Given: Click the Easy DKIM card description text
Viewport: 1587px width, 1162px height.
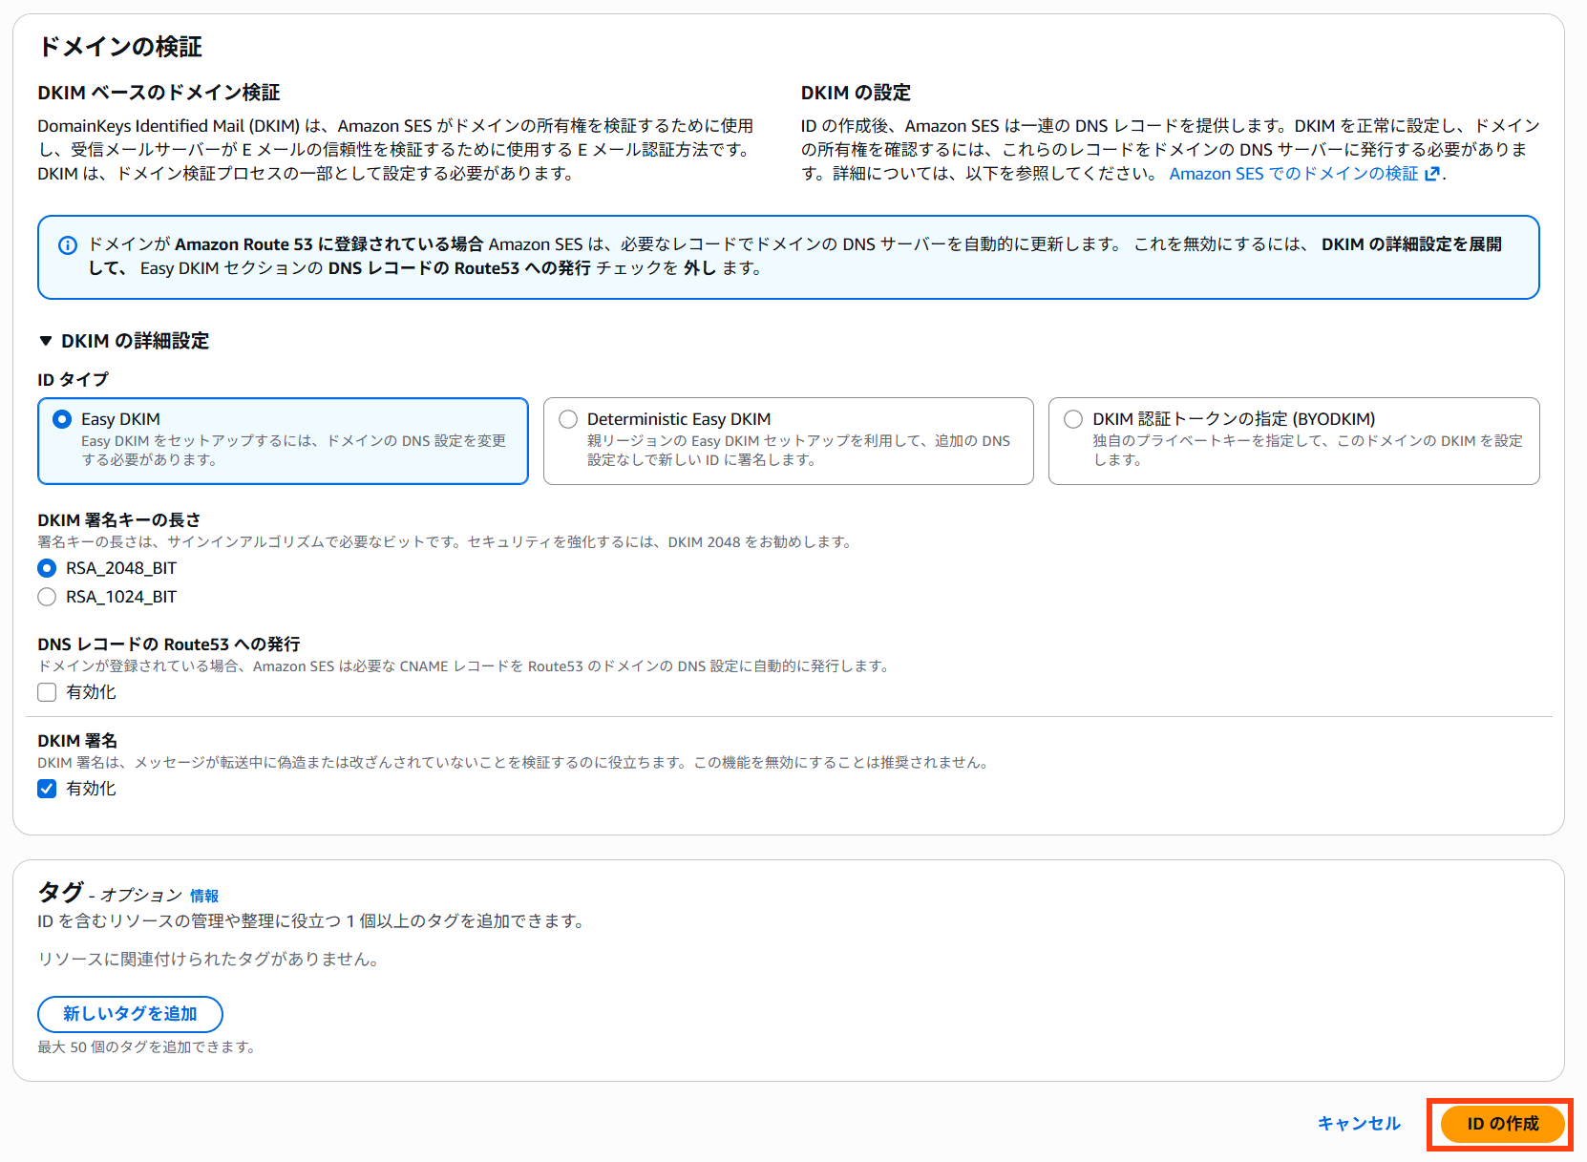Looking at the screenshot, I should (293, 450).
